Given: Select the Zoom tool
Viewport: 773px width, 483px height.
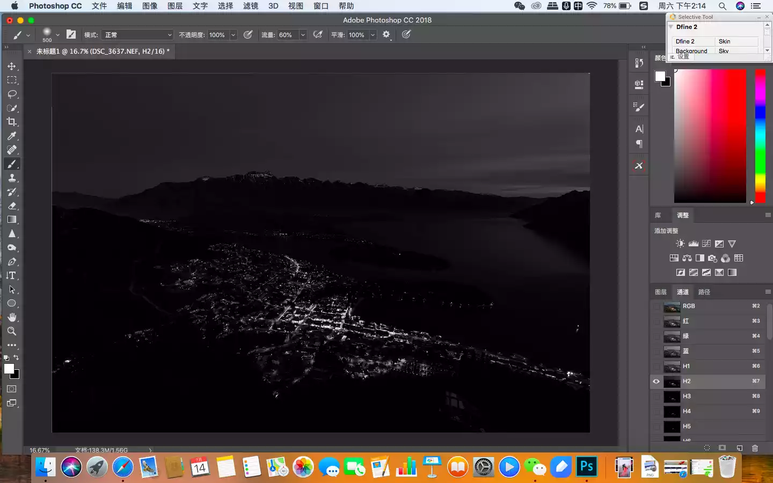Looking at the screenshot, I should click(12, 331).
